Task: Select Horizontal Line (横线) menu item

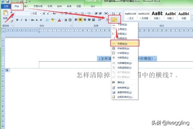Action: (x=125, y=82)
